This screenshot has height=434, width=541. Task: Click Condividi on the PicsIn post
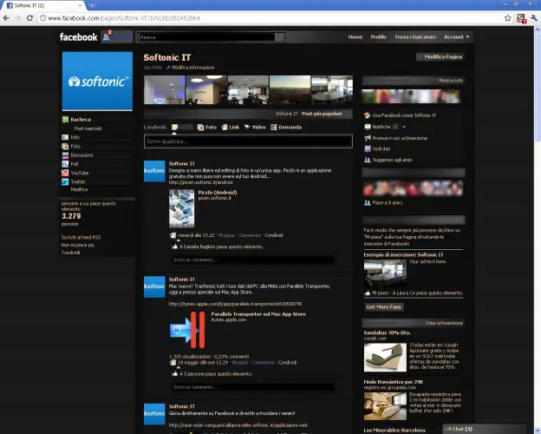274,235
